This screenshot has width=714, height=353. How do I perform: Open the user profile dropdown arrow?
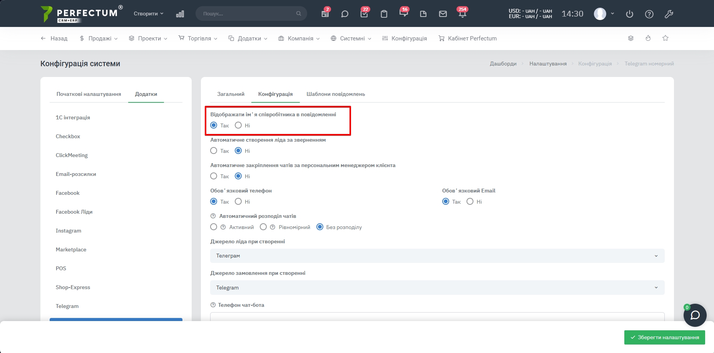pyautogui.click(x=612, y=13)
